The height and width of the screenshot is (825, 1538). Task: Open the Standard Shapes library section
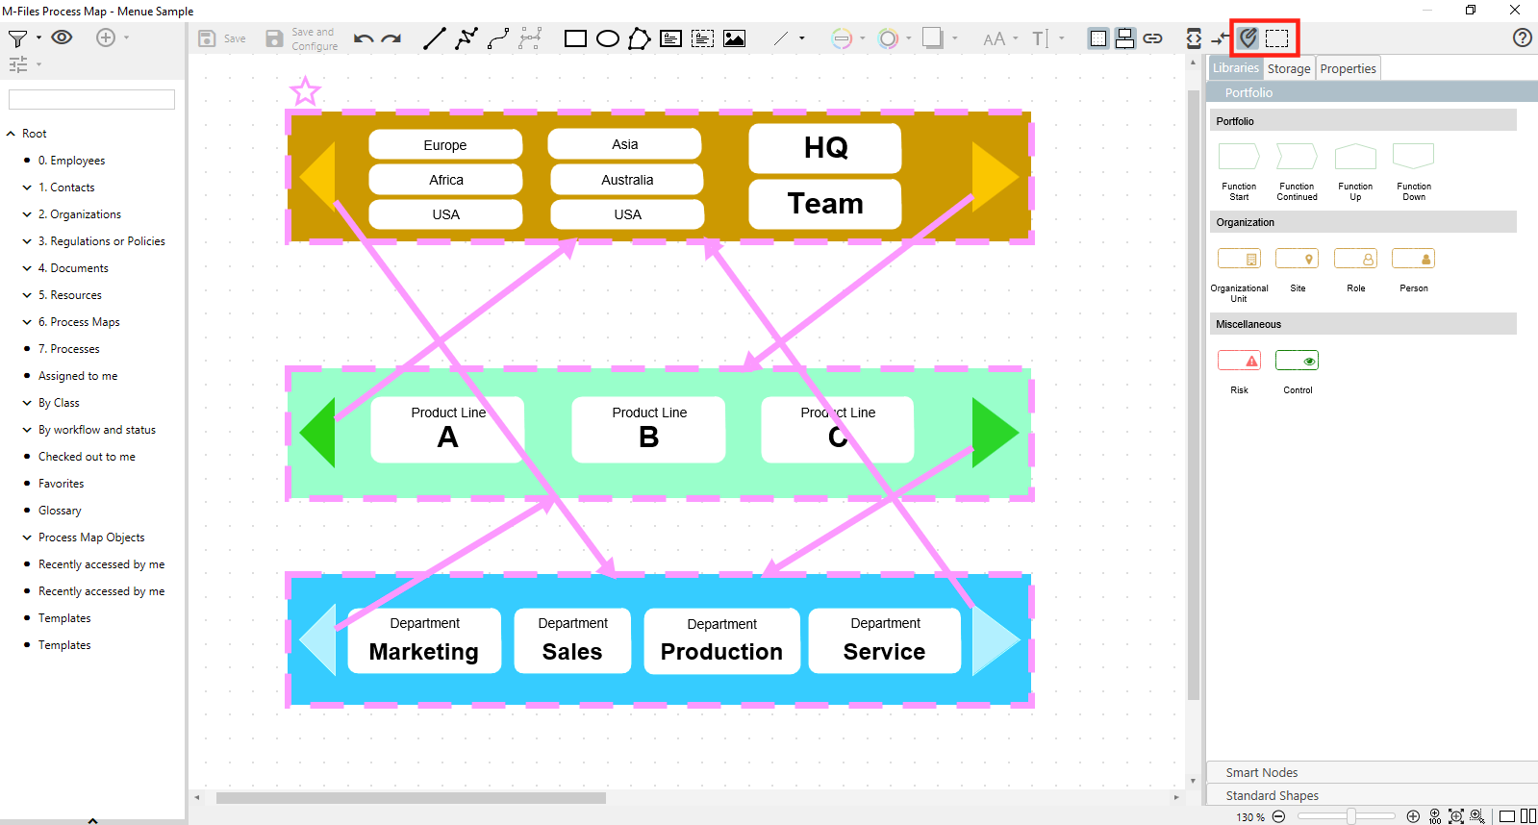point(1272,795)
